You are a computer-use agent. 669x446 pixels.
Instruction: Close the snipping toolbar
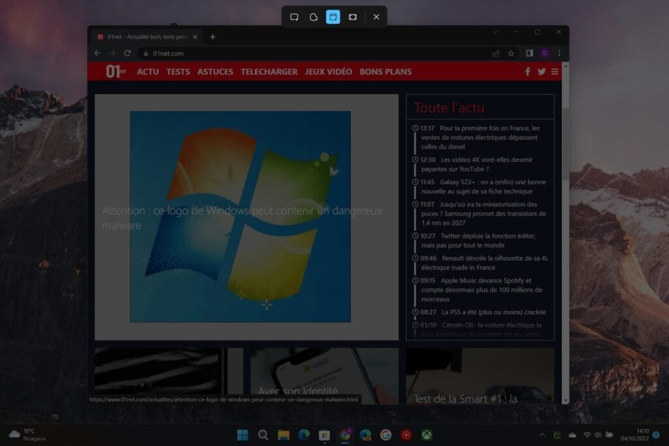coord(376,17)
